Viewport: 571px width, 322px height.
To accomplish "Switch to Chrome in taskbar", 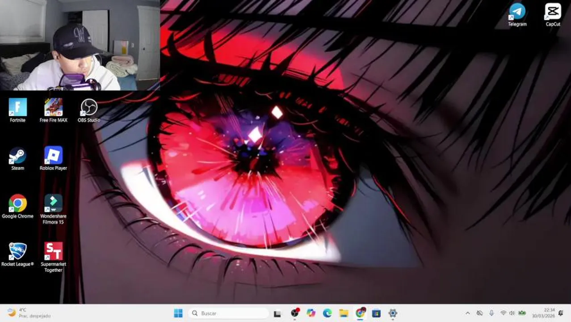I will tap(360, 313).
